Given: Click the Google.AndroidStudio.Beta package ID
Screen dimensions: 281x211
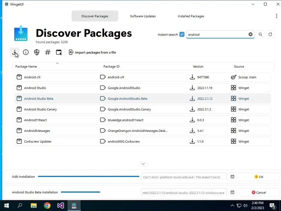Looking at the screenshot, I should pos(128,99).
